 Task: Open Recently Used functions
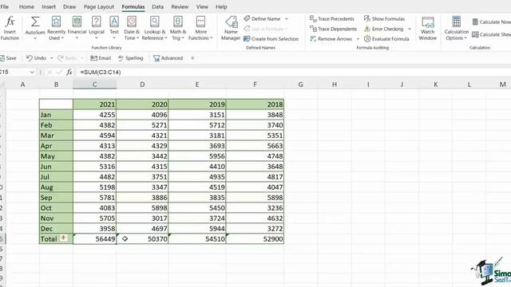pyautogui.click(x=56, y=29)
